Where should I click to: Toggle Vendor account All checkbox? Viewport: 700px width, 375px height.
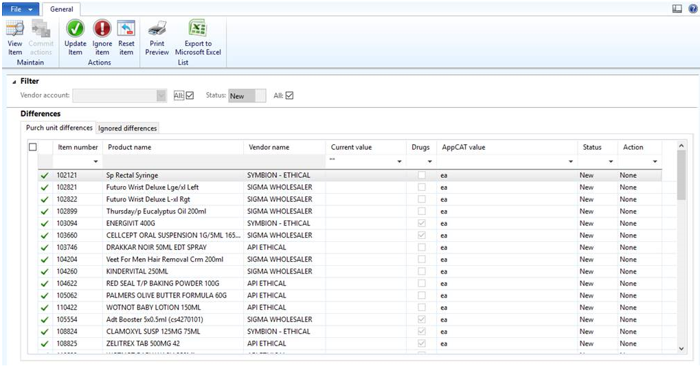click(x=190, y=95)
